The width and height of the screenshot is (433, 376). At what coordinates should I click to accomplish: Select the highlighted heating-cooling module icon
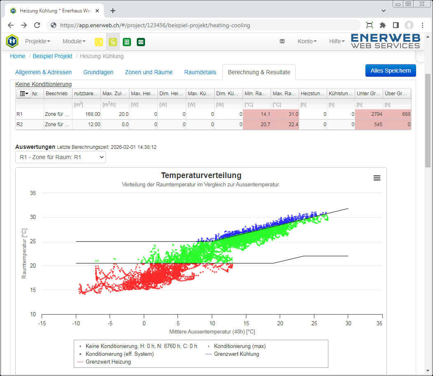(113, 42)
